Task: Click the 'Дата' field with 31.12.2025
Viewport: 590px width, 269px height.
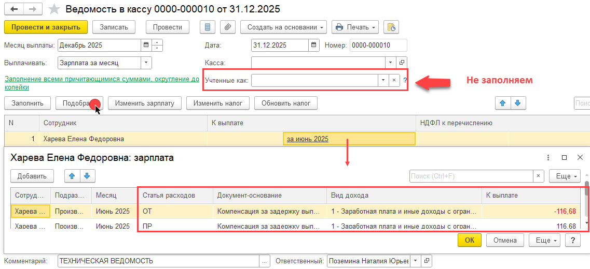Action: [x=280, y=46]
